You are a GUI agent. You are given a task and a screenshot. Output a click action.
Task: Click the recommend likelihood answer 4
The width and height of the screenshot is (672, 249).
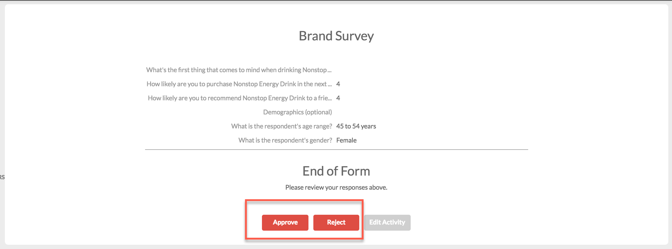(x=338, y=98)
